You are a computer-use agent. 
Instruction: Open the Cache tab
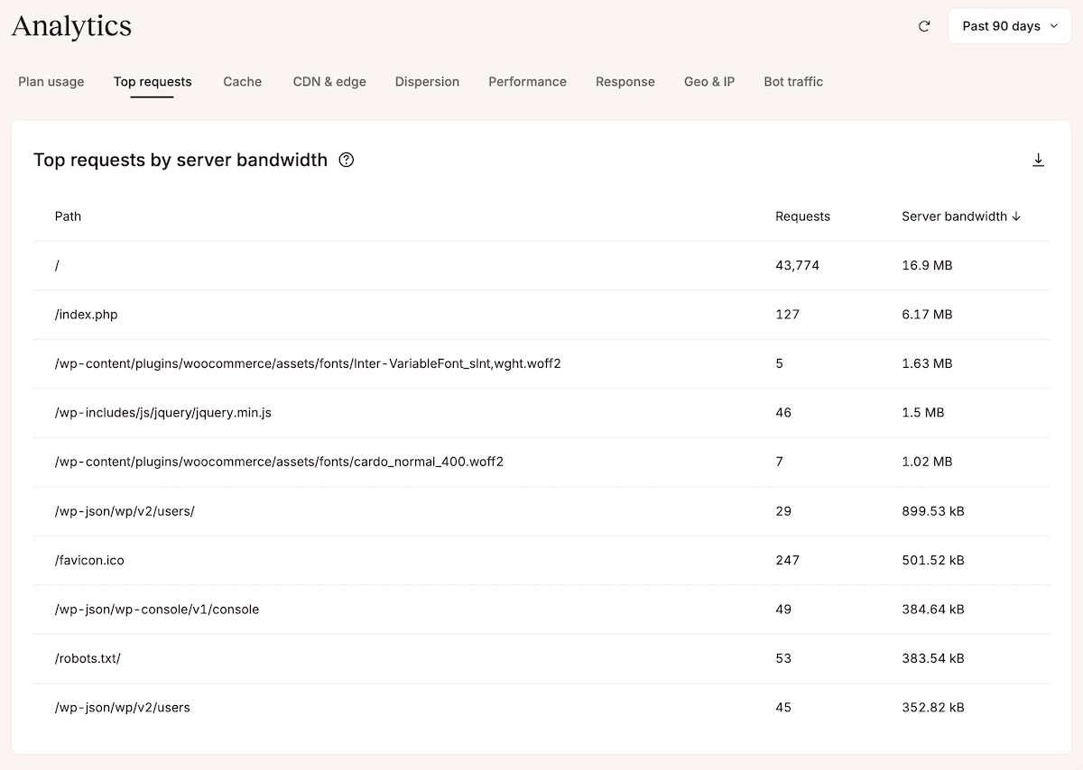click(x=243, y=82)
